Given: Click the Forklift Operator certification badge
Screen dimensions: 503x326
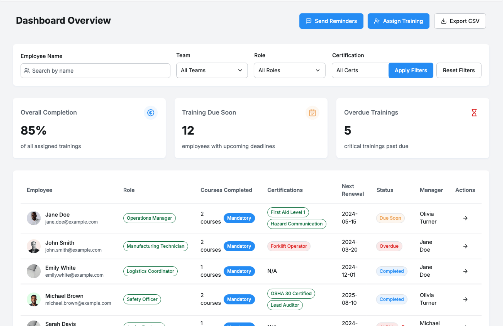Looking at the screenshot, I should coord(289,246).
